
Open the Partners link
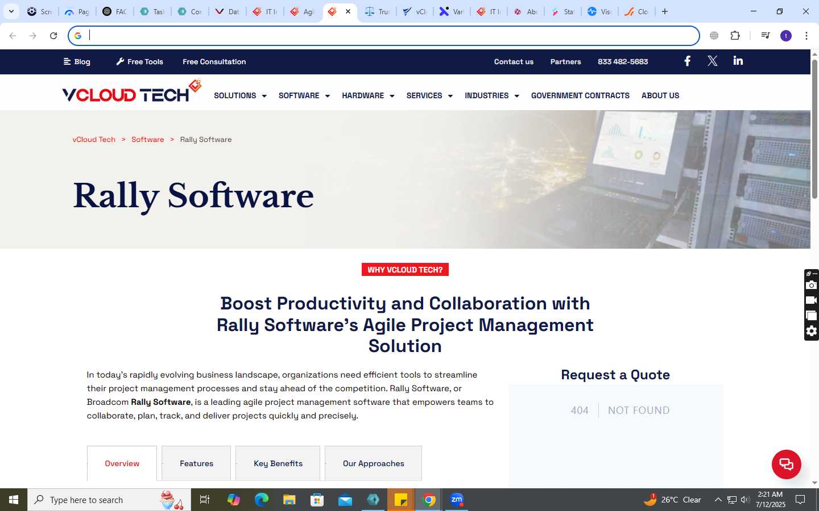[x=565, y=61]
